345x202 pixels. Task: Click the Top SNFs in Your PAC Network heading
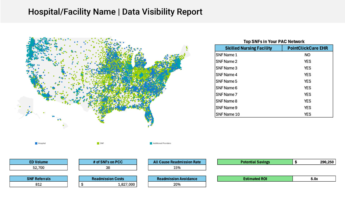[274, 41]
